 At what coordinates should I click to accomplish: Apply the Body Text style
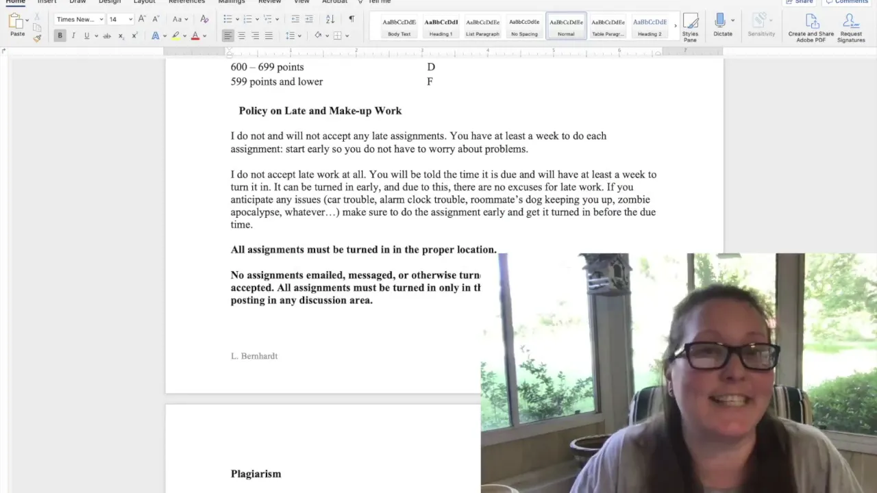pos(399,27)
